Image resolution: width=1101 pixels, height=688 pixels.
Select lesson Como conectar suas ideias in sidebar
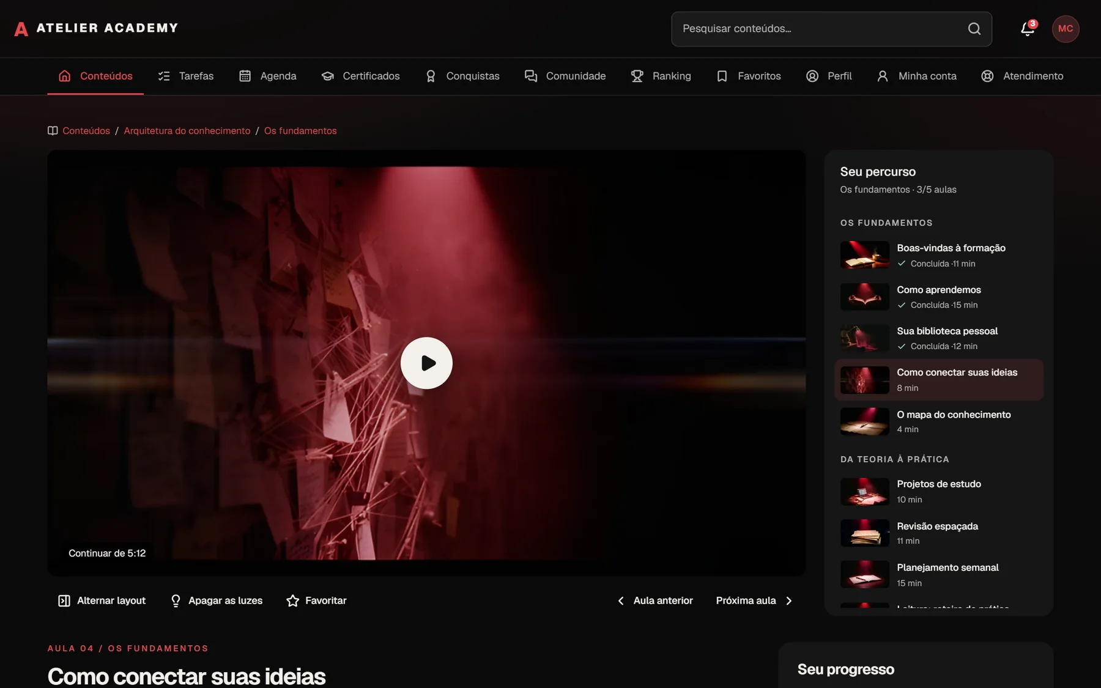[x=939, y=380]
